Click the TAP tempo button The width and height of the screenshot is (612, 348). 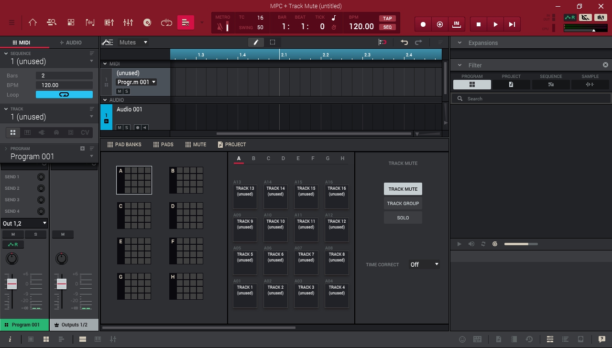pyautogui.click(x=387, y=19)
